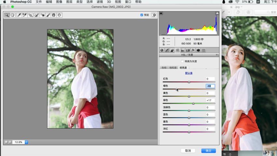Uncheck the 预览 preview checkbox
The width and height of the screenshot is (277, 156).
point(142,15)
